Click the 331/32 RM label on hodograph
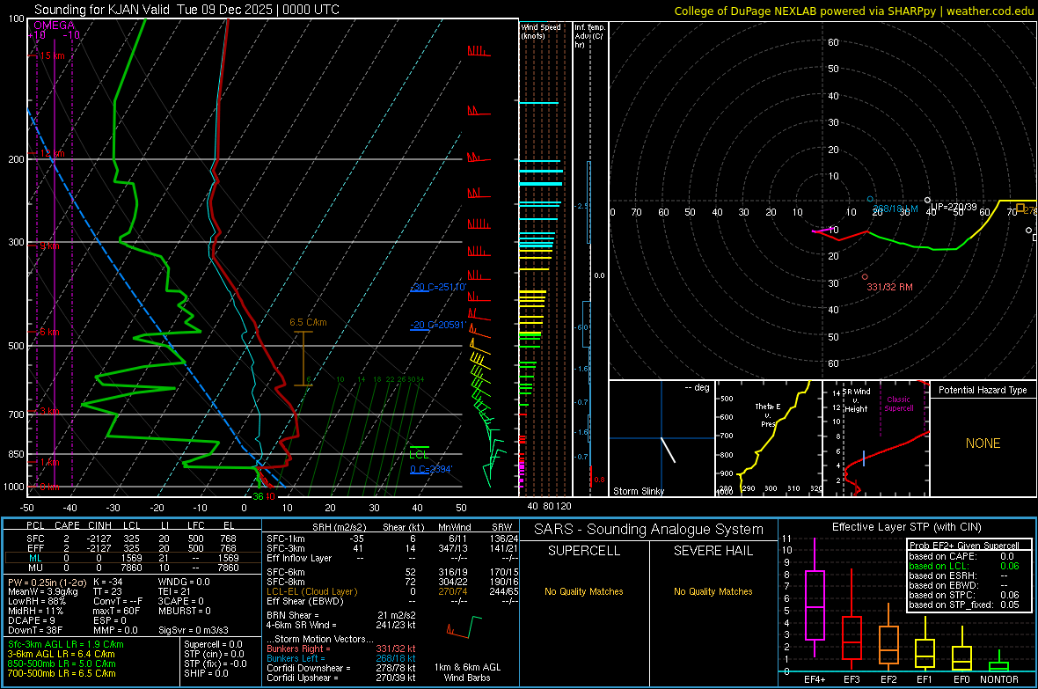1038x689 pixels. 889,287
